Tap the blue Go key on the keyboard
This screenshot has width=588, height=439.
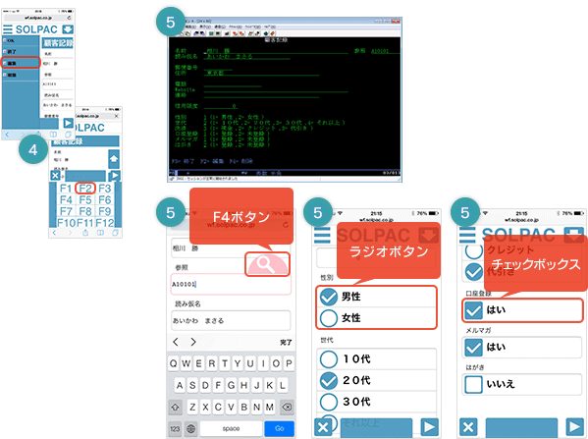tap(279, 428)
